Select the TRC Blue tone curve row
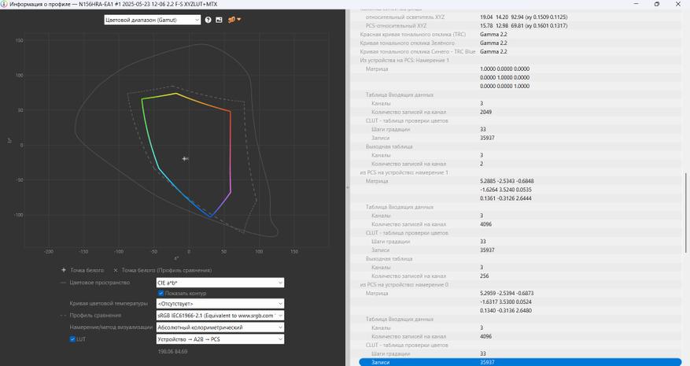690x366 pixels. point(520,51)
